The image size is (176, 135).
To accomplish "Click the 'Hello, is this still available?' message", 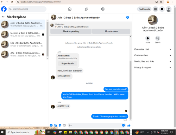I will tap(70, 71).
